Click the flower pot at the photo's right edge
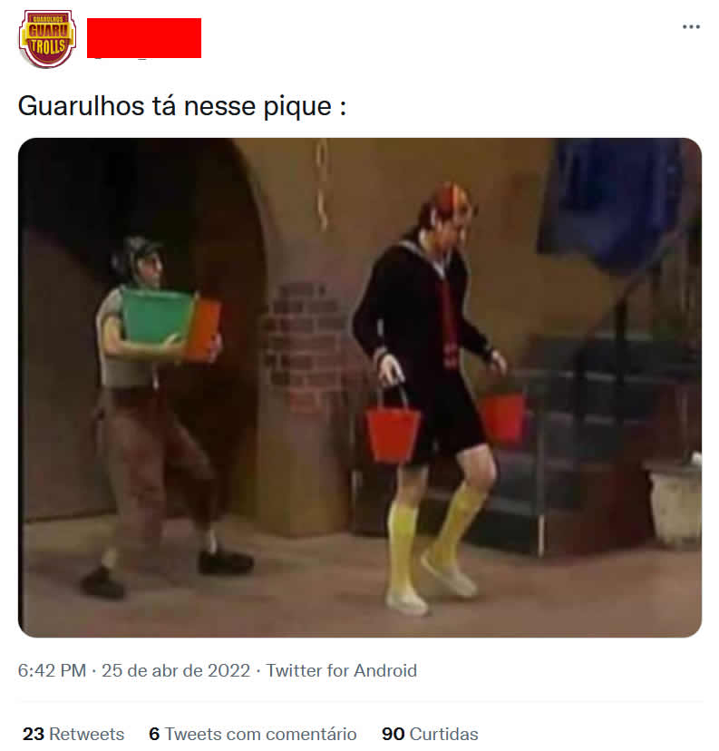 tap(675, 501)
